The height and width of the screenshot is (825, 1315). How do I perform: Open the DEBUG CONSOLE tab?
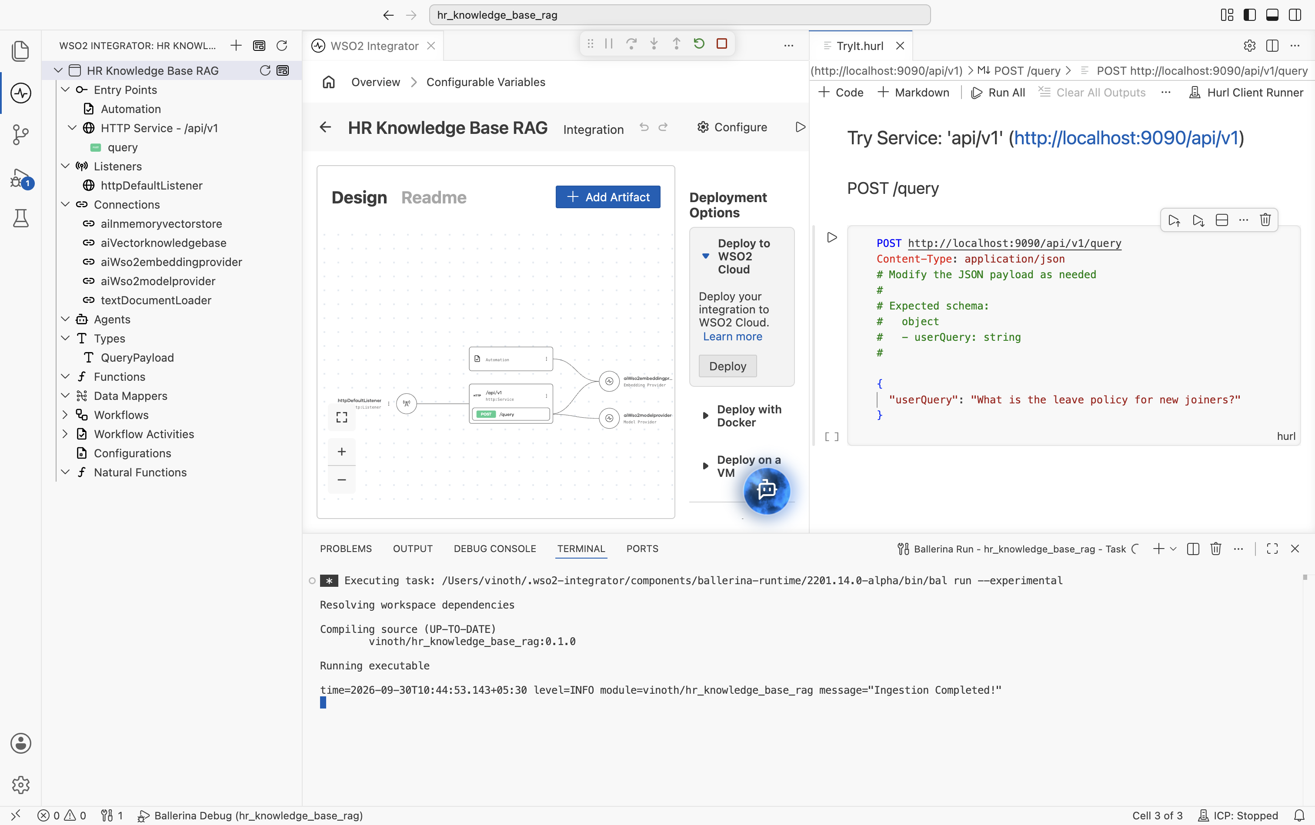point(494,549)
